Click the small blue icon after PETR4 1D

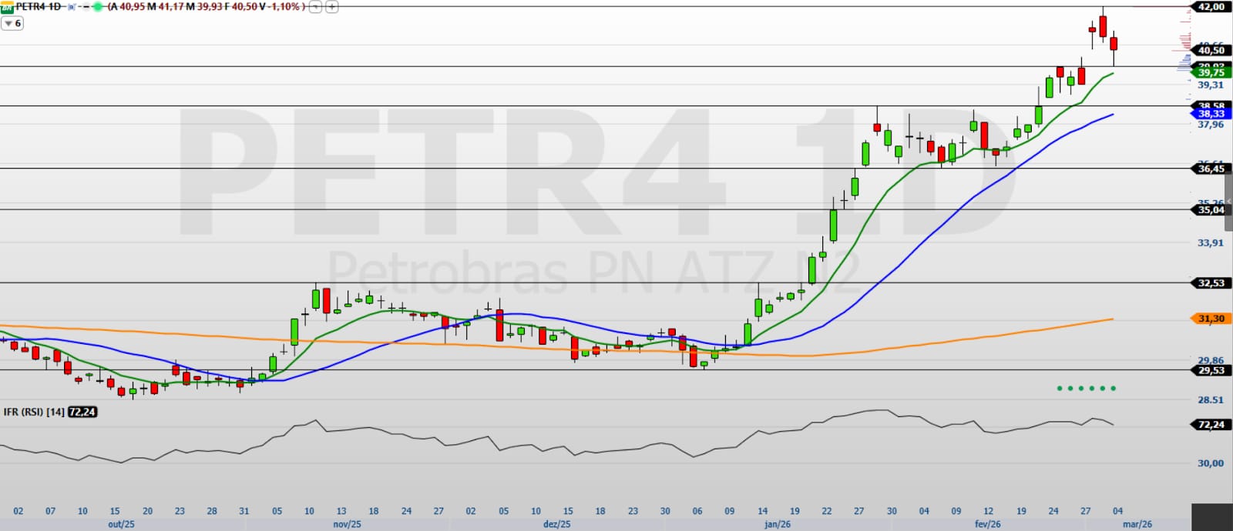(71, 7)
